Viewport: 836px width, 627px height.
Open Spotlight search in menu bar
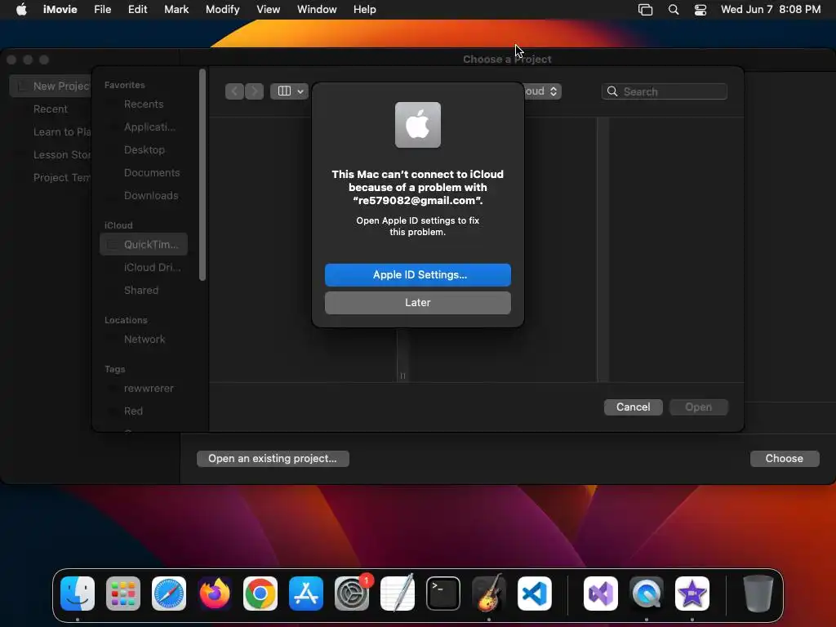click(674, 10)
